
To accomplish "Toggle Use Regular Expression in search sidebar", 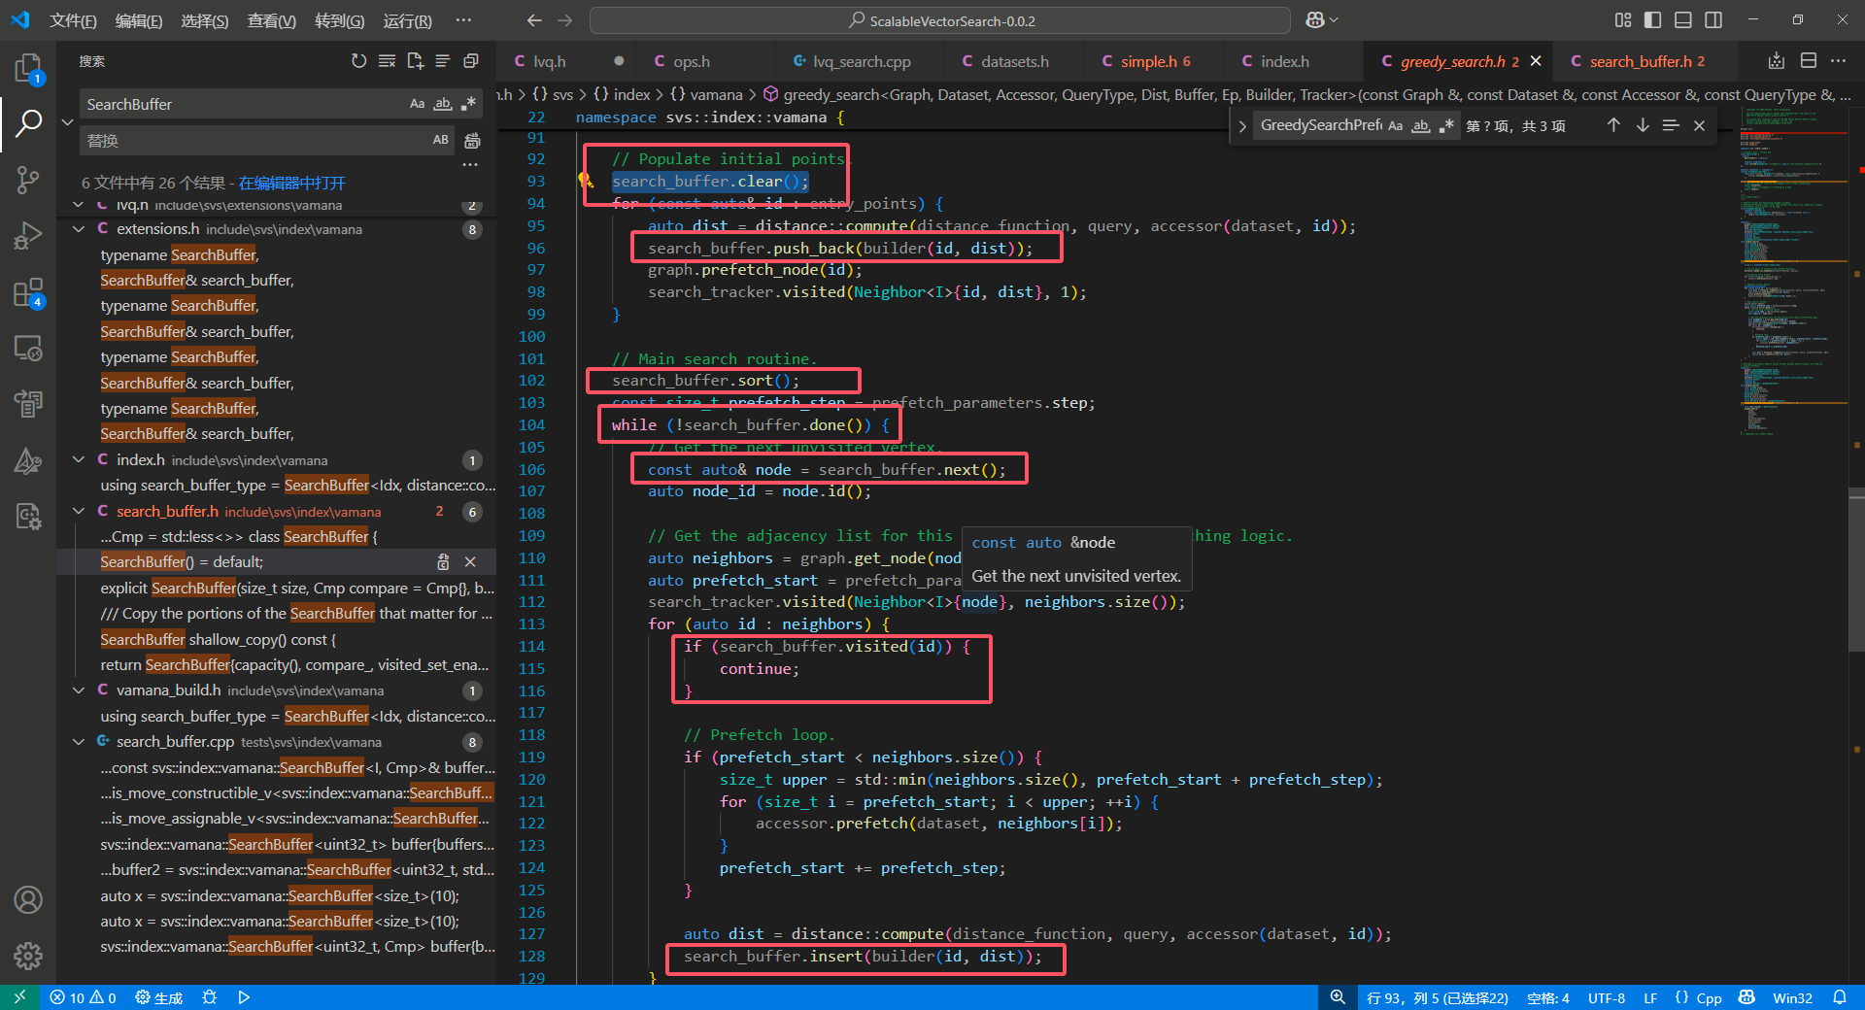I will point(469,104).
